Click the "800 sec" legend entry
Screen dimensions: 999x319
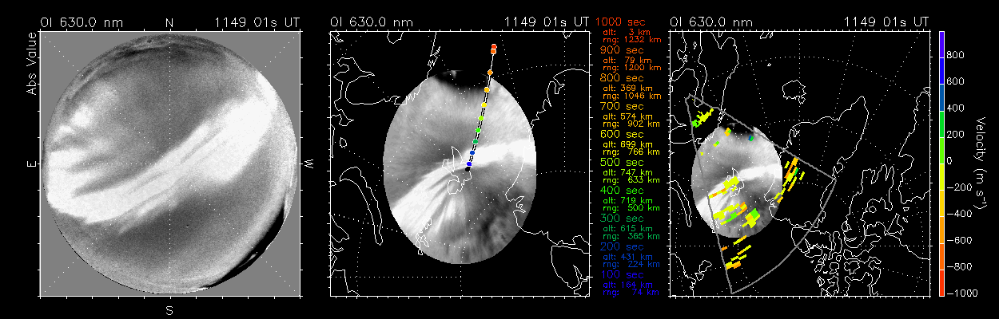[x=622, y=78]
